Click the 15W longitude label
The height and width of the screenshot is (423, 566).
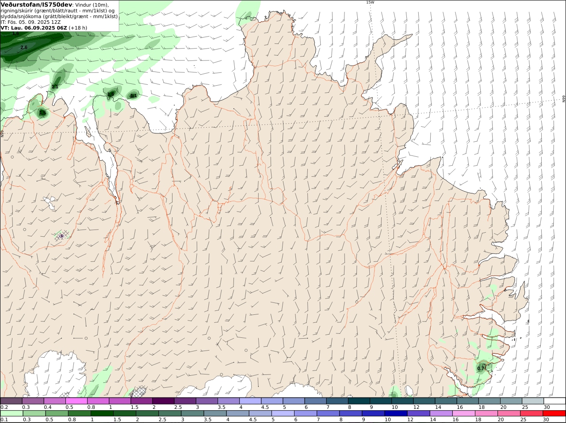click(x=370, y=2)
